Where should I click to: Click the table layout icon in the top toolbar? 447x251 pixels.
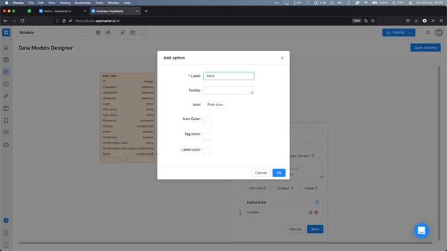(x=133, y=33)
